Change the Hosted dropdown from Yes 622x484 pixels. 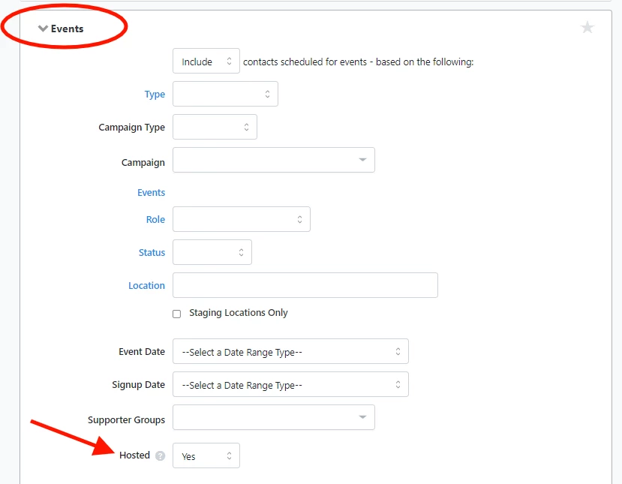(x=206, y=455)
